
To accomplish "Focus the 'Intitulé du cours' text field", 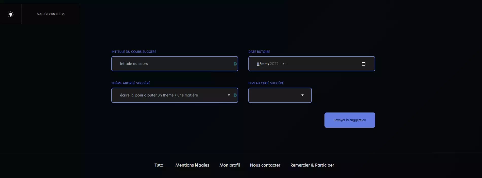I will 173,64.
